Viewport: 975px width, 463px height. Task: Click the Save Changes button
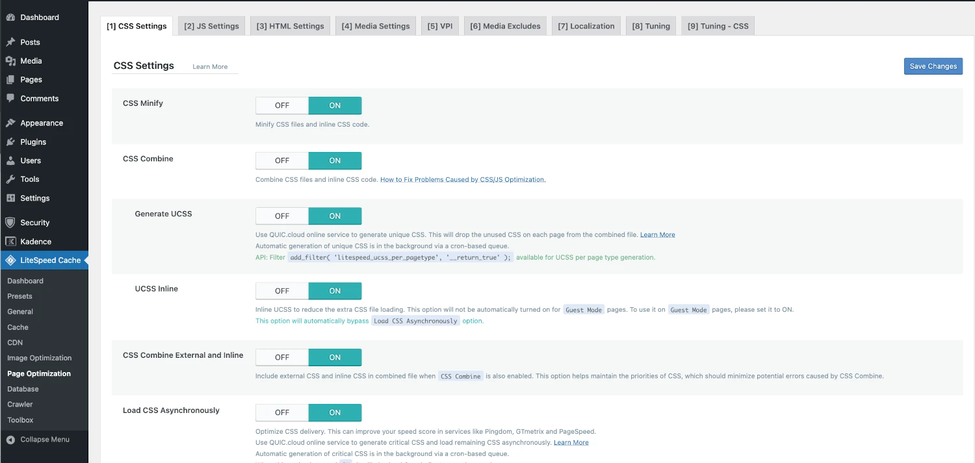933,66
